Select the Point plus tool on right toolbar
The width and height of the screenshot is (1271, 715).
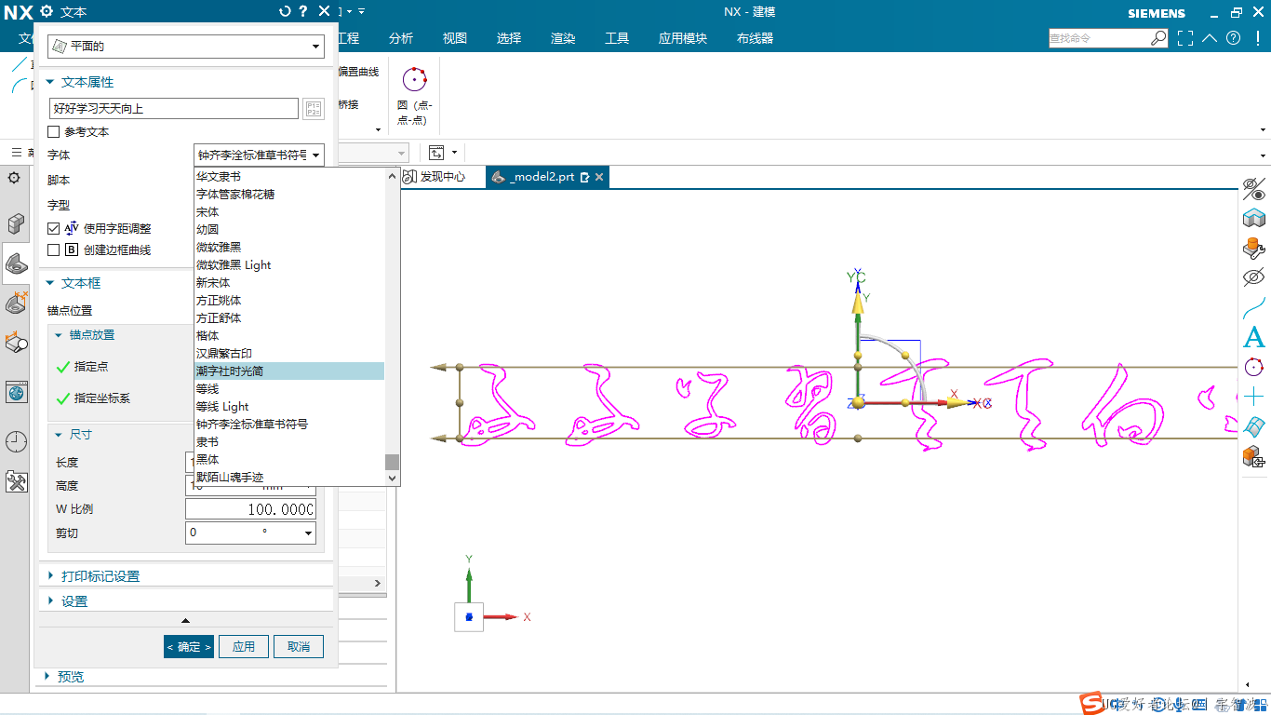1254,397
